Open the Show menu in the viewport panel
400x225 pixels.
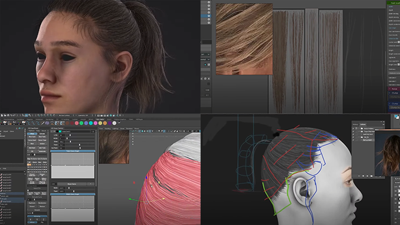coord(122,129)
